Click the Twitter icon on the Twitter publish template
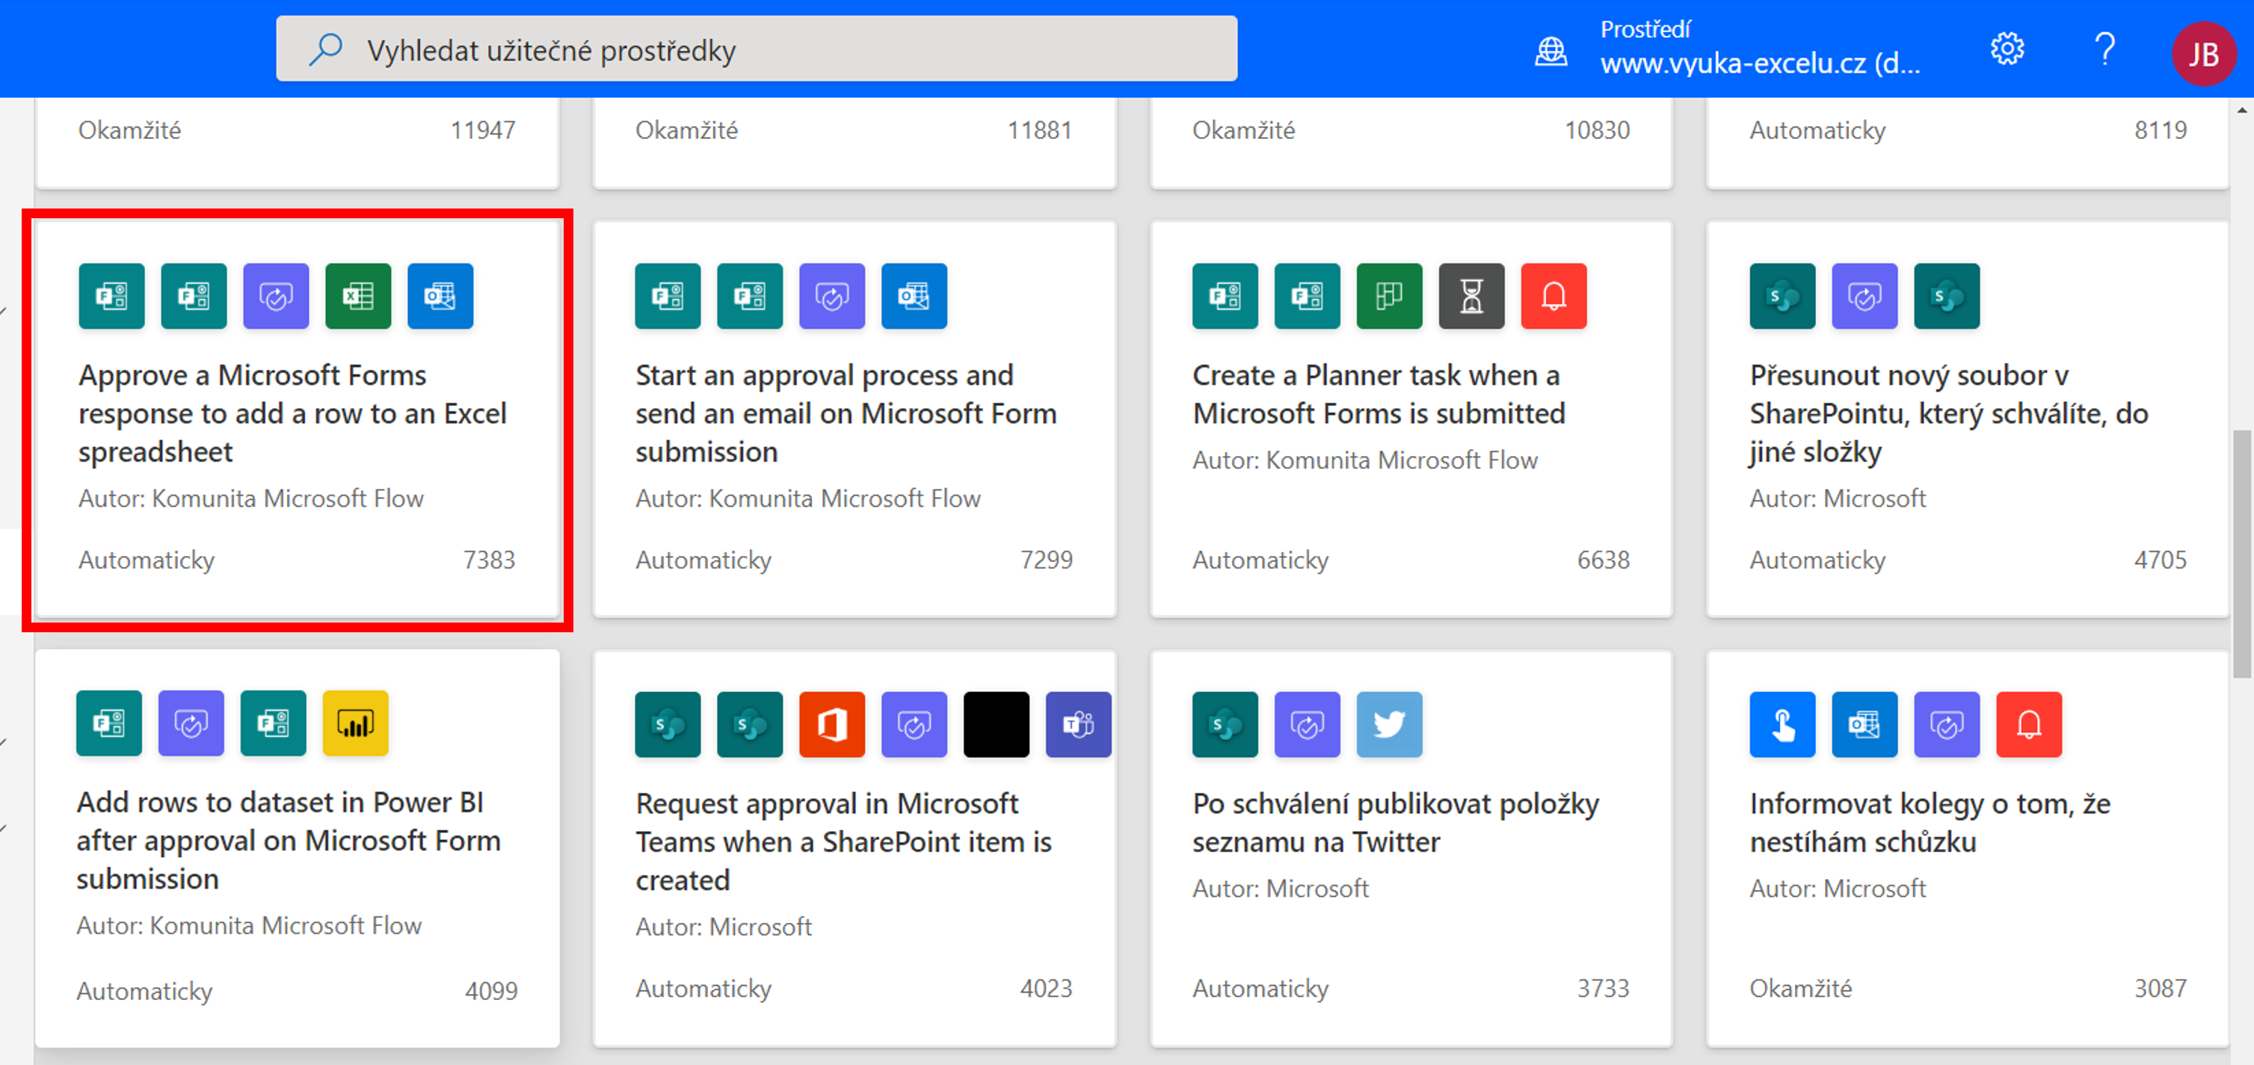2254x1065 pixels. [x=1390, y=724]
